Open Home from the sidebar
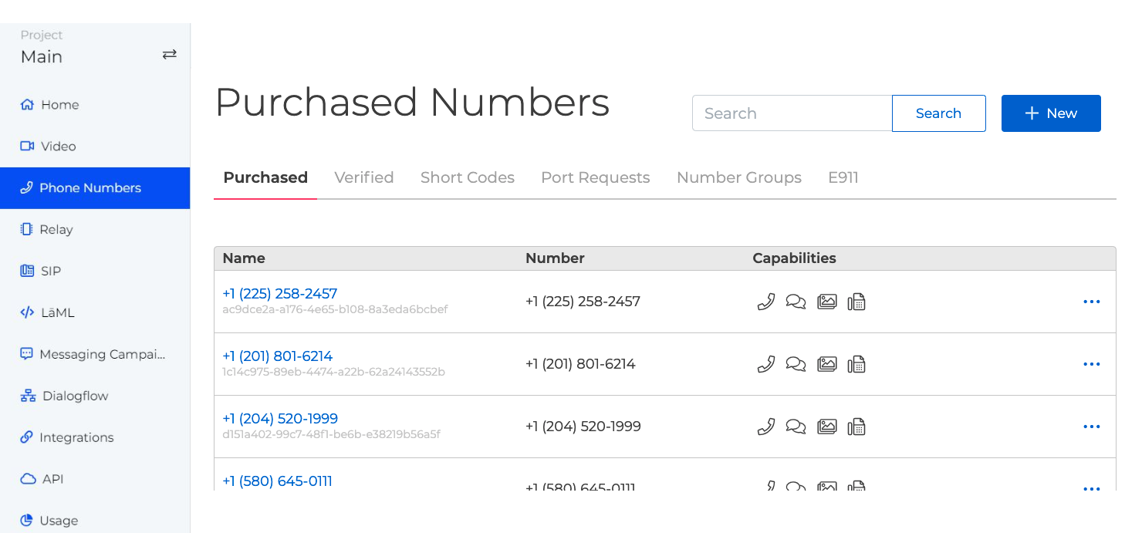This screenshot has height=533, width=1125. coord(58,104)
